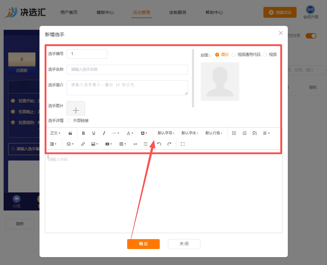Click into the rich text content area
Image resolution: width=327 pixels, height=265 pixels.
163,193
